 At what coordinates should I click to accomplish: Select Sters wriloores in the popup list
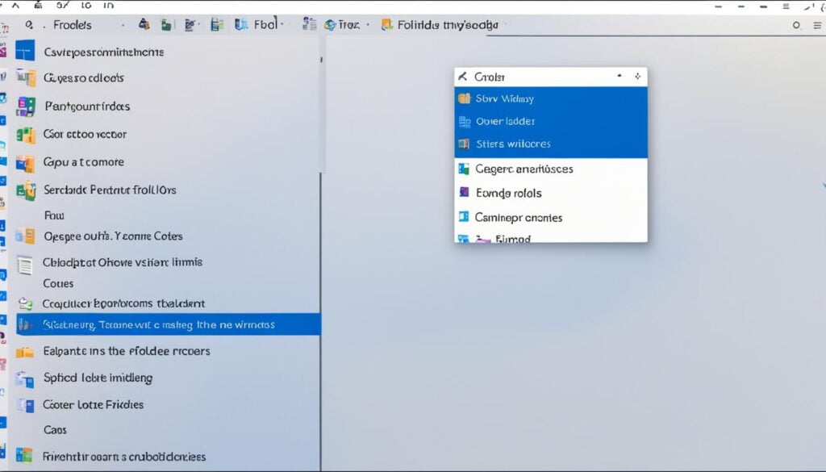tap(550, 144)
